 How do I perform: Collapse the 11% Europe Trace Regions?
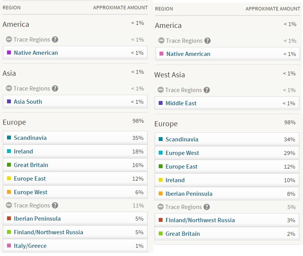9,205
